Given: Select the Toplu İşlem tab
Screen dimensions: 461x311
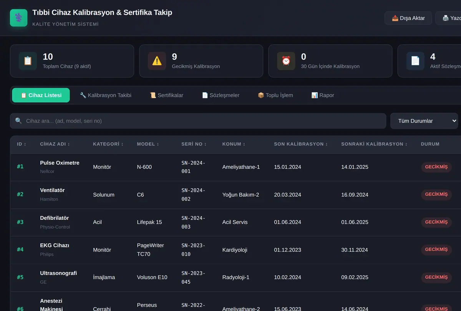Looking at the screenshot, I should (275, 95).
